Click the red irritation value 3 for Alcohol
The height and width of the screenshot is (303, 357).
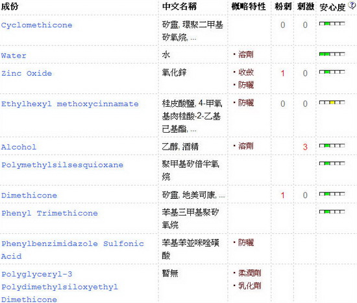click(x=305, y=147)
